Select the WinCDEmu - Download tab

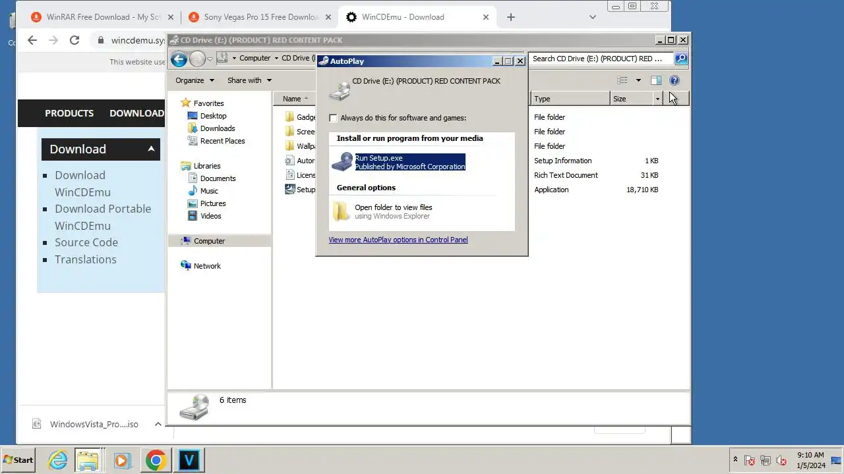[x=417, y=17]
